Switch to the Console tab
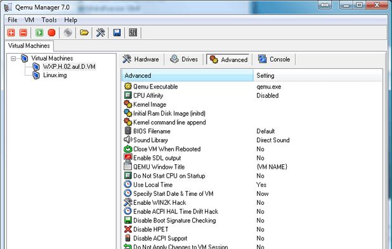This screenshot has width=392, height=249. [274, 59]
